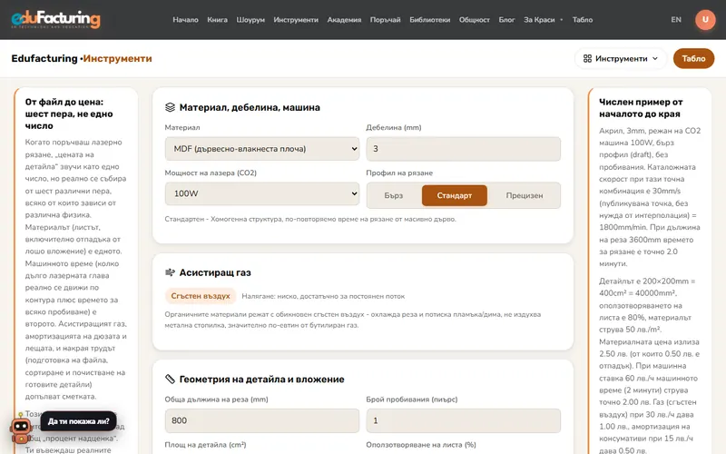Select the Стандарт cutting profile
The image size is (726, 454).
(455, 195)
